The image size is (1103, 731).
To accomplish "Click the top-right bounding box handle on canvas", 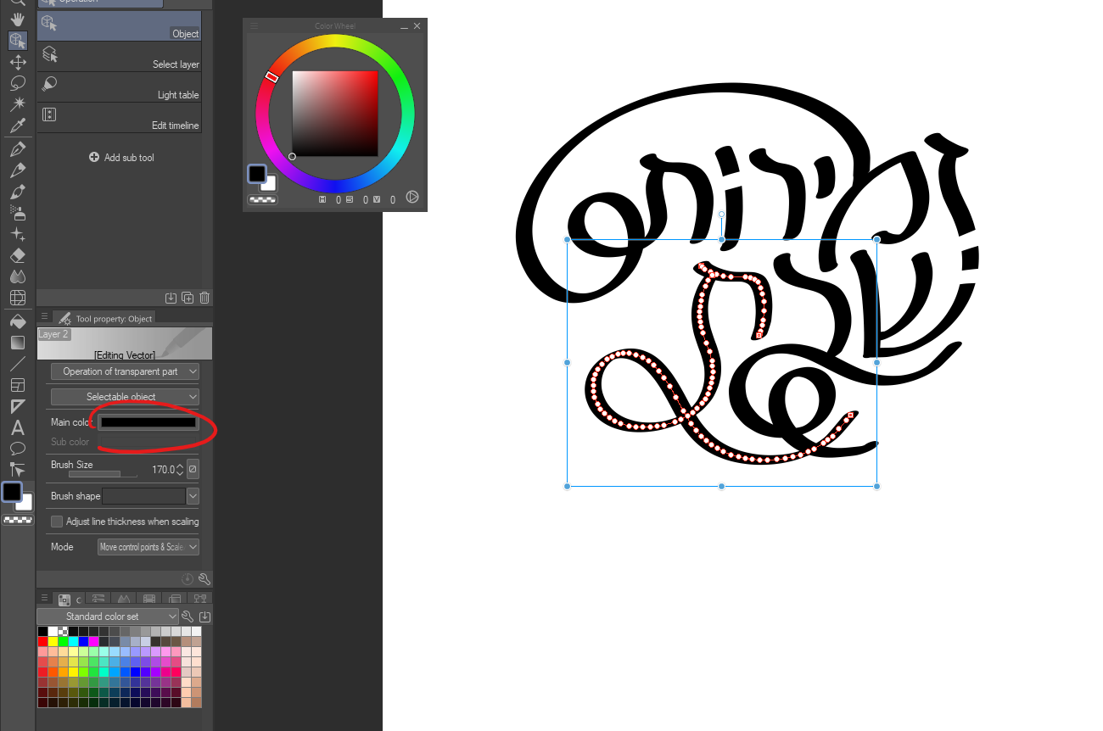I will [x=876, y=239].
